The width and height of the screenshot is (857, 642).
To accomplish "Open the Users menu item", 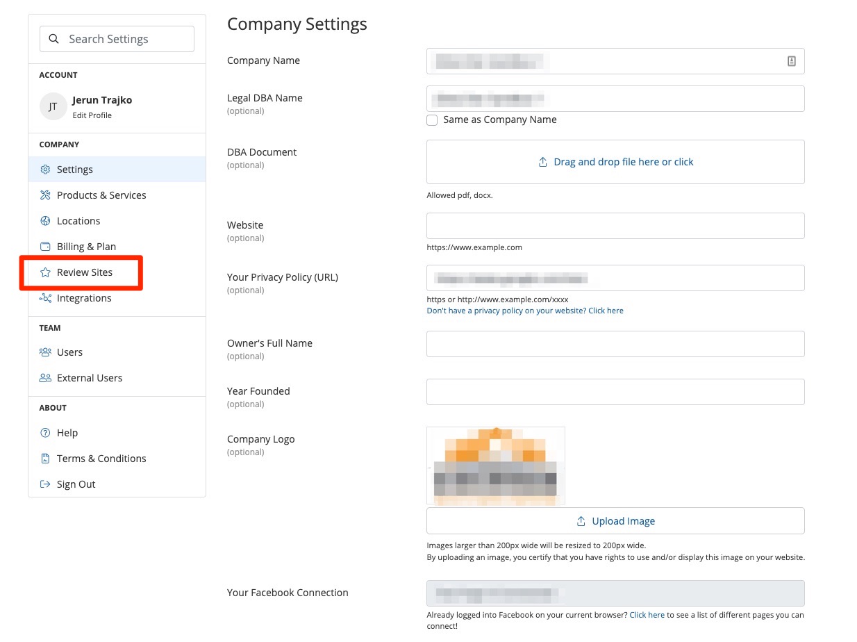I will coord(69,352).
